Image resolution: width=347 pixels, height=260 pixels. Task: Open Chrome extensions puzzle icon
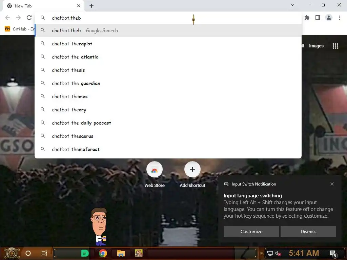[x=307, y=18]
